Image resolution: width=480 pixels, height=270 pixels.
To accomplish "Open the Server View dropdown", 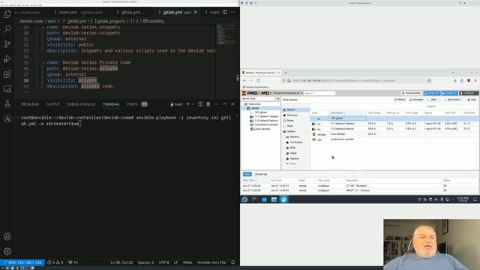I will coord(258,99).
